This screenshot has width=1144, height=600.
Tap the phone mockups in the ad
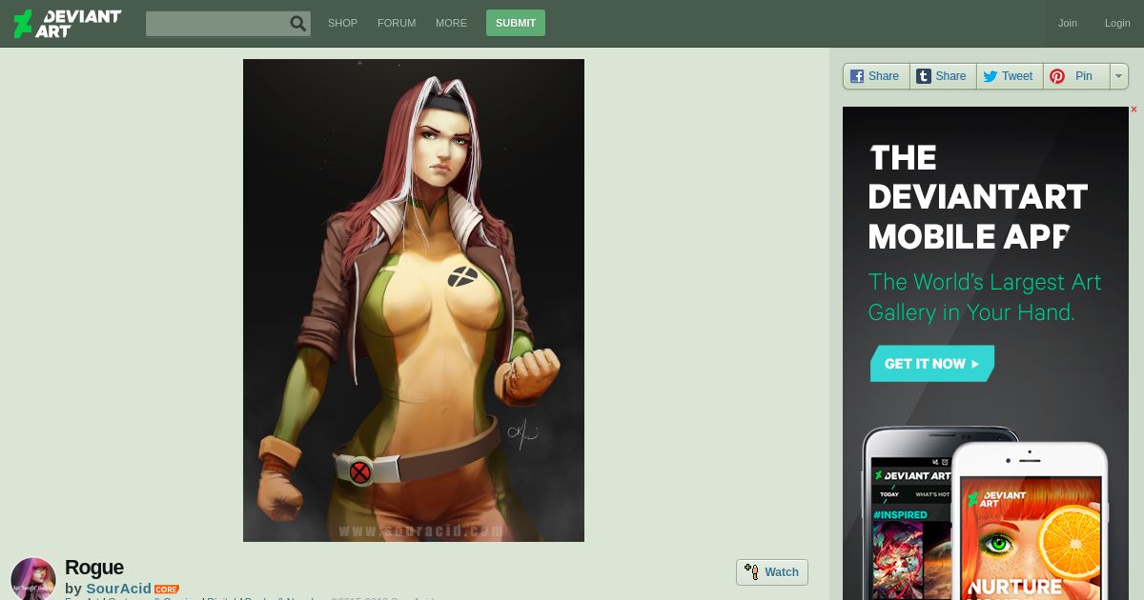coord(987,514)
